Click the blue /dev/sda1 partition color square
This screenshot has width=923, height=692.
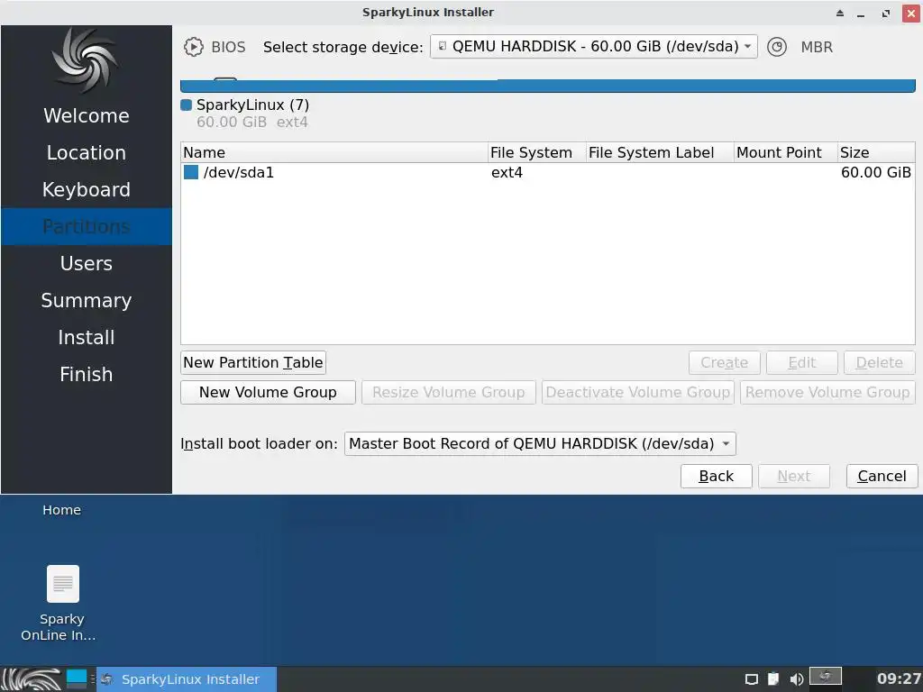coord(191,172)
